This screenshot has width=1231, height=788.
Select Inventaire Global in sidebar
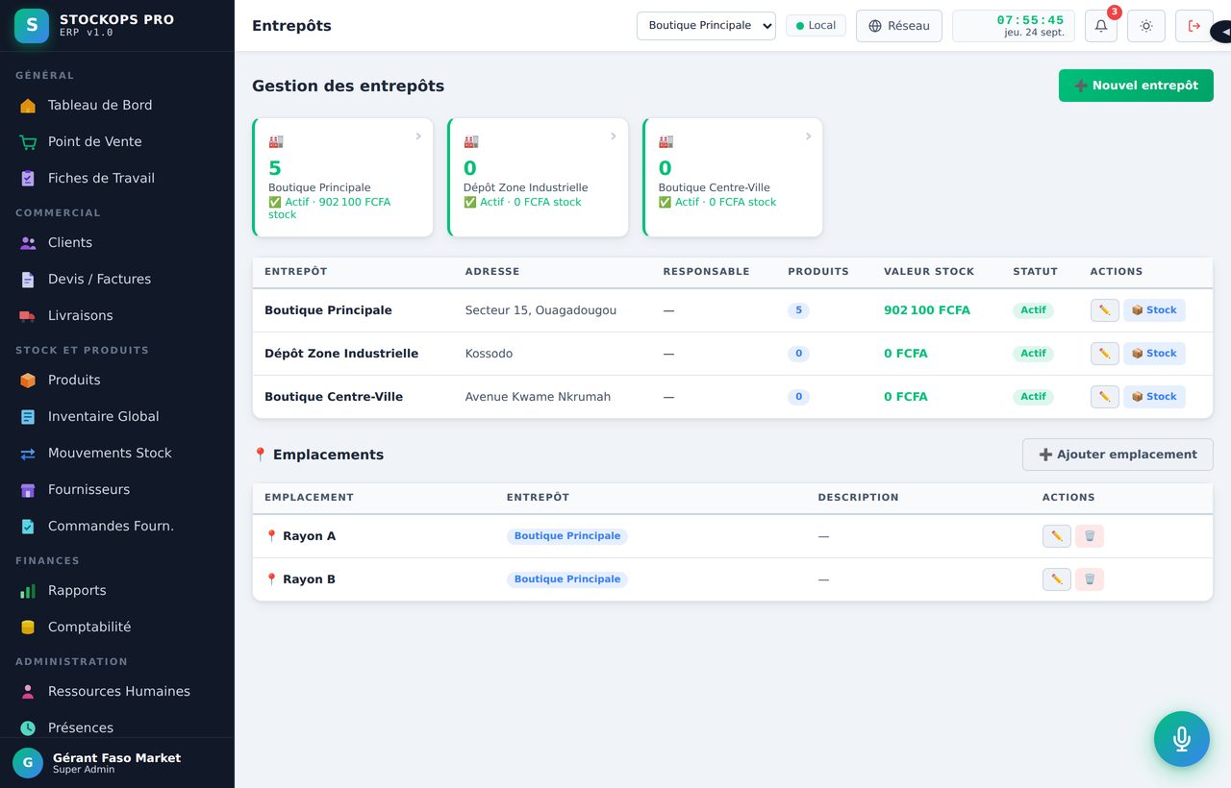tap(117, 417)
